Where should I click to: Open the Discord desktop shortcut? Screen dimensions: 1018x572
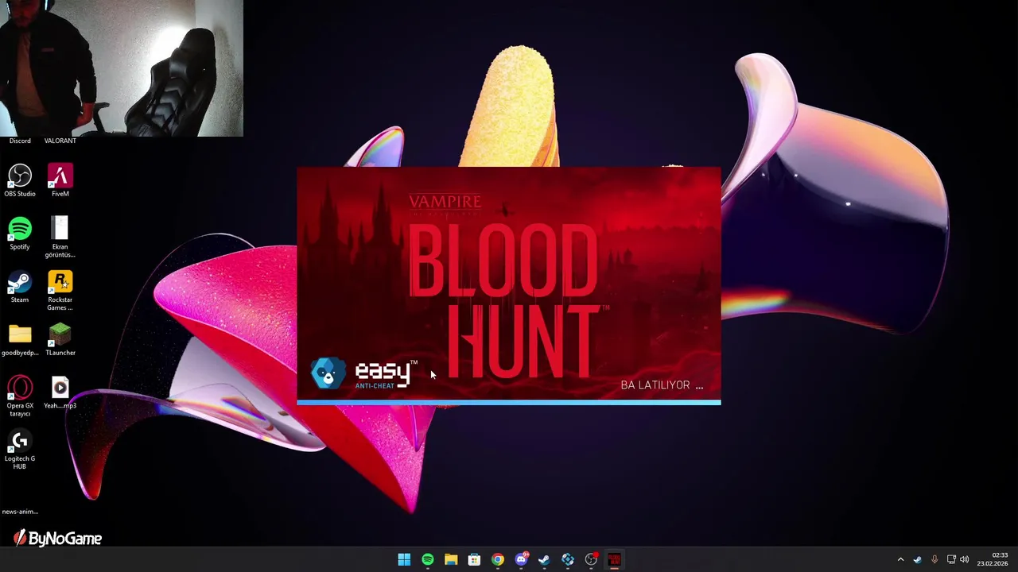click(x=20, y=141)
